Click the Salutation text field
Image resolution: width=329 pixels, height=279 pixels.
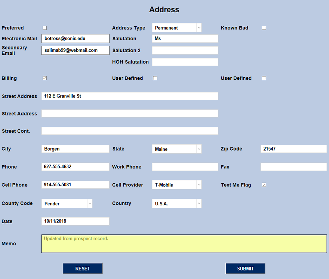tap(185, 39)
